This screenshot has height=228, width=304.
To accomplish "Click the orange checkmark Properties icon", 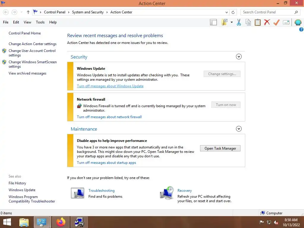I will coord(276,22).
